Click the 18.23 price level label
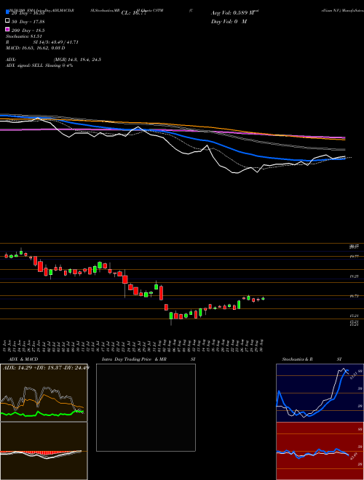The width and height of the screenshot is (364, 480). pos(355,276)
